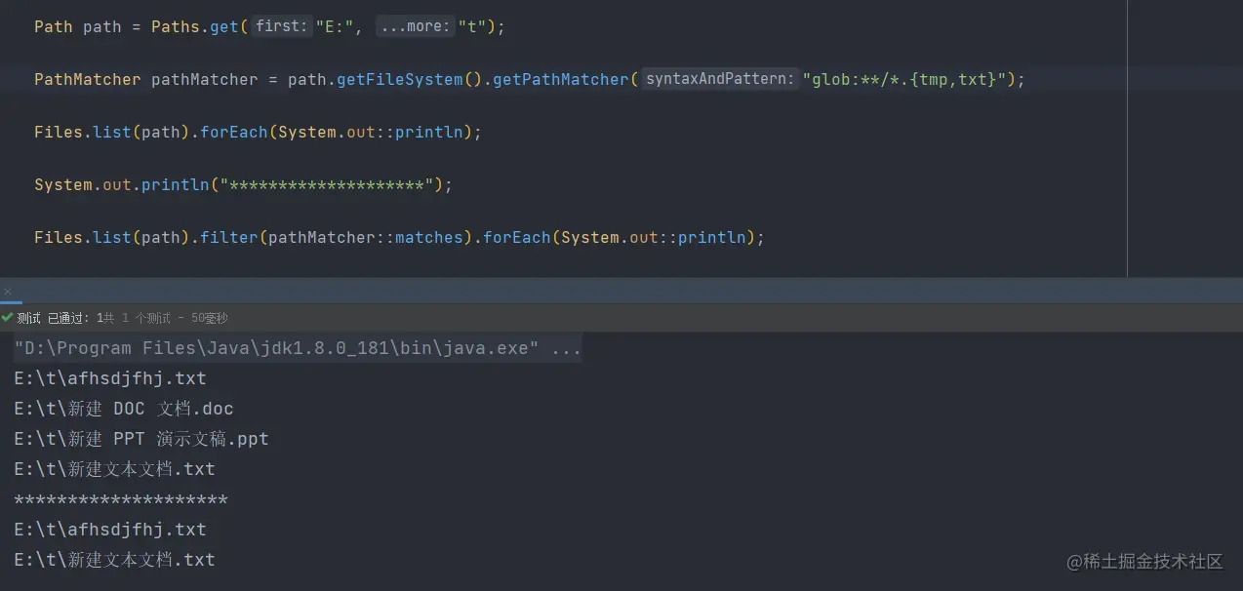Screen dimensions: 1243x591
Task: Click the green test-passed checkmark icon
Action: [8, 318]
